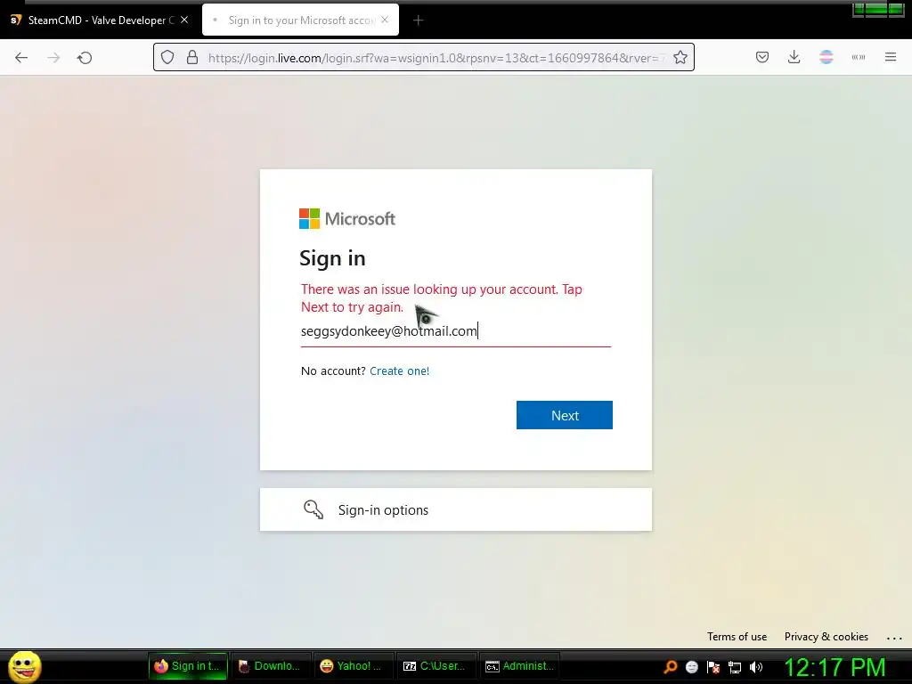Viewport: 912px width, 684px height.
Task: Open the browser hamburger menu
Action: (891, 57)
